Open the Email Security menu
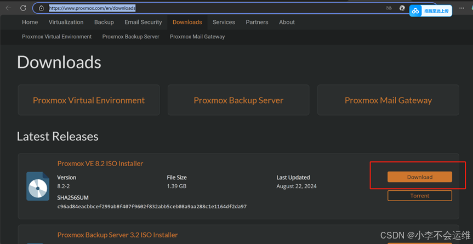473x244 pixels. click(143, 22)
